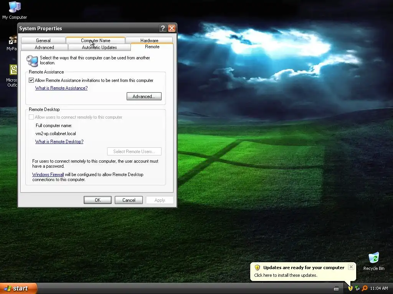Viewport: 393px width, 294px height.
Task: Click the keyboard icon on the taskbar
Action: [336, 289]
